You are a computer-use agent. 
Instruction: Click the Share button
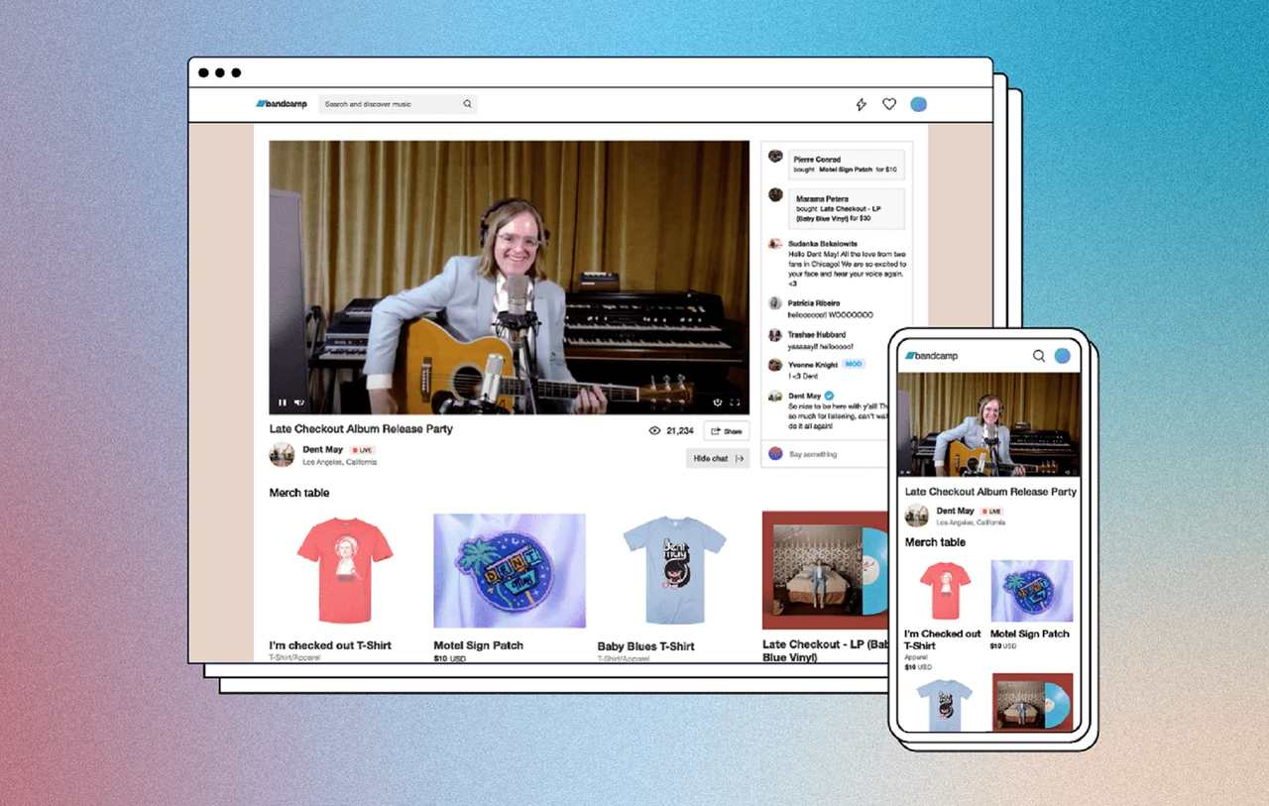point(727,431)
